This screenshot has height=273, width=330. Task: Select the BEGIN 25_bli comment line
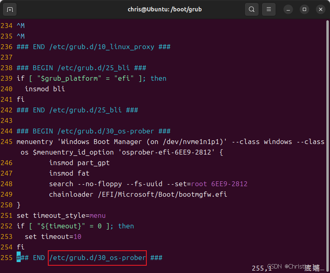click(81, 68)
